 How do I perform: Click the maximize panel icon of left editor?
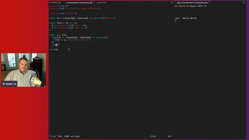click(172, 3)
